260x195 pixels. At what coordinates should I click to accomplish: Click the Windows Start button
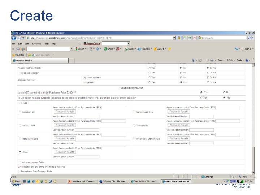[16, 181]
